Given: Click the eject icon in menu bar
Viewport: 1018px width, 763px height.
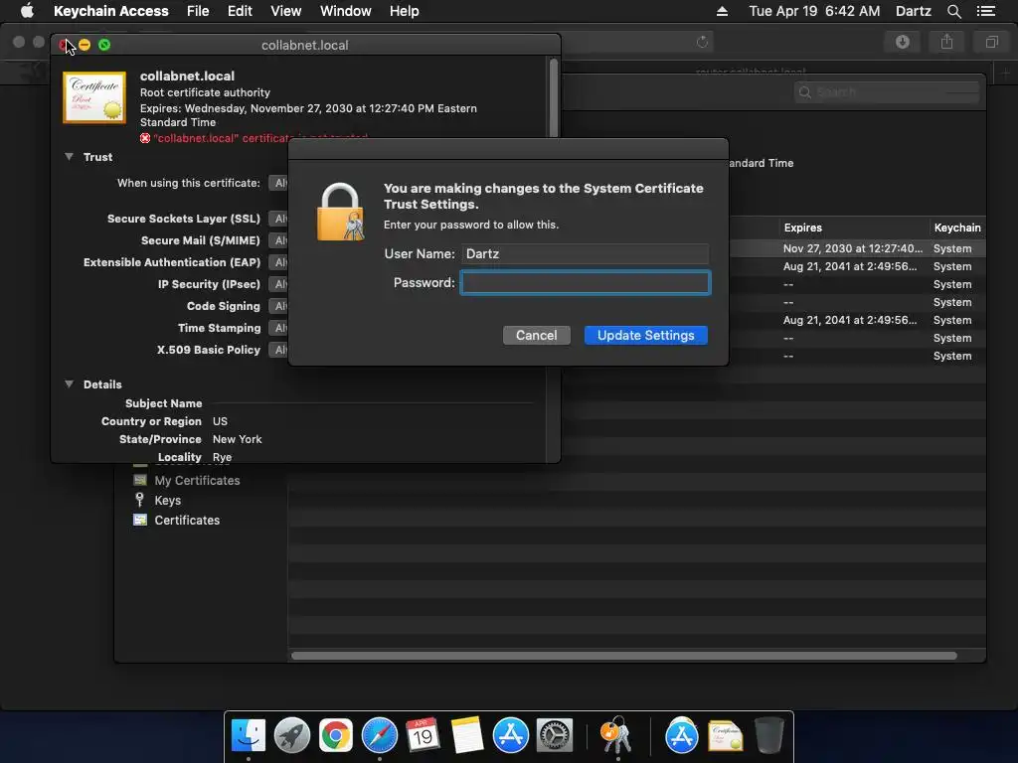Looking at the screenshot, I should (x=722, y=11).
